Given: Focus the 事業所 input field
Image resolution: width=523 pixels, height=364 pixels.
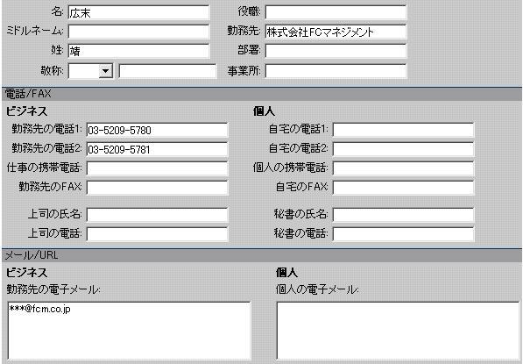Looking at the screenshot, I should click(336, 71).
